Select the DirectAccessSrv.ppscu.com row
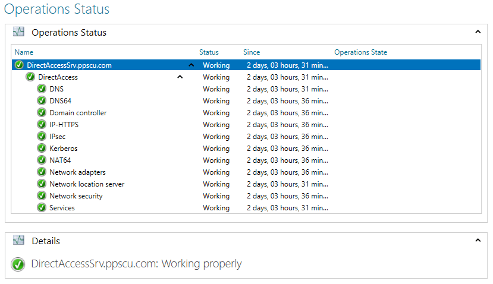 tap(246, 65)
